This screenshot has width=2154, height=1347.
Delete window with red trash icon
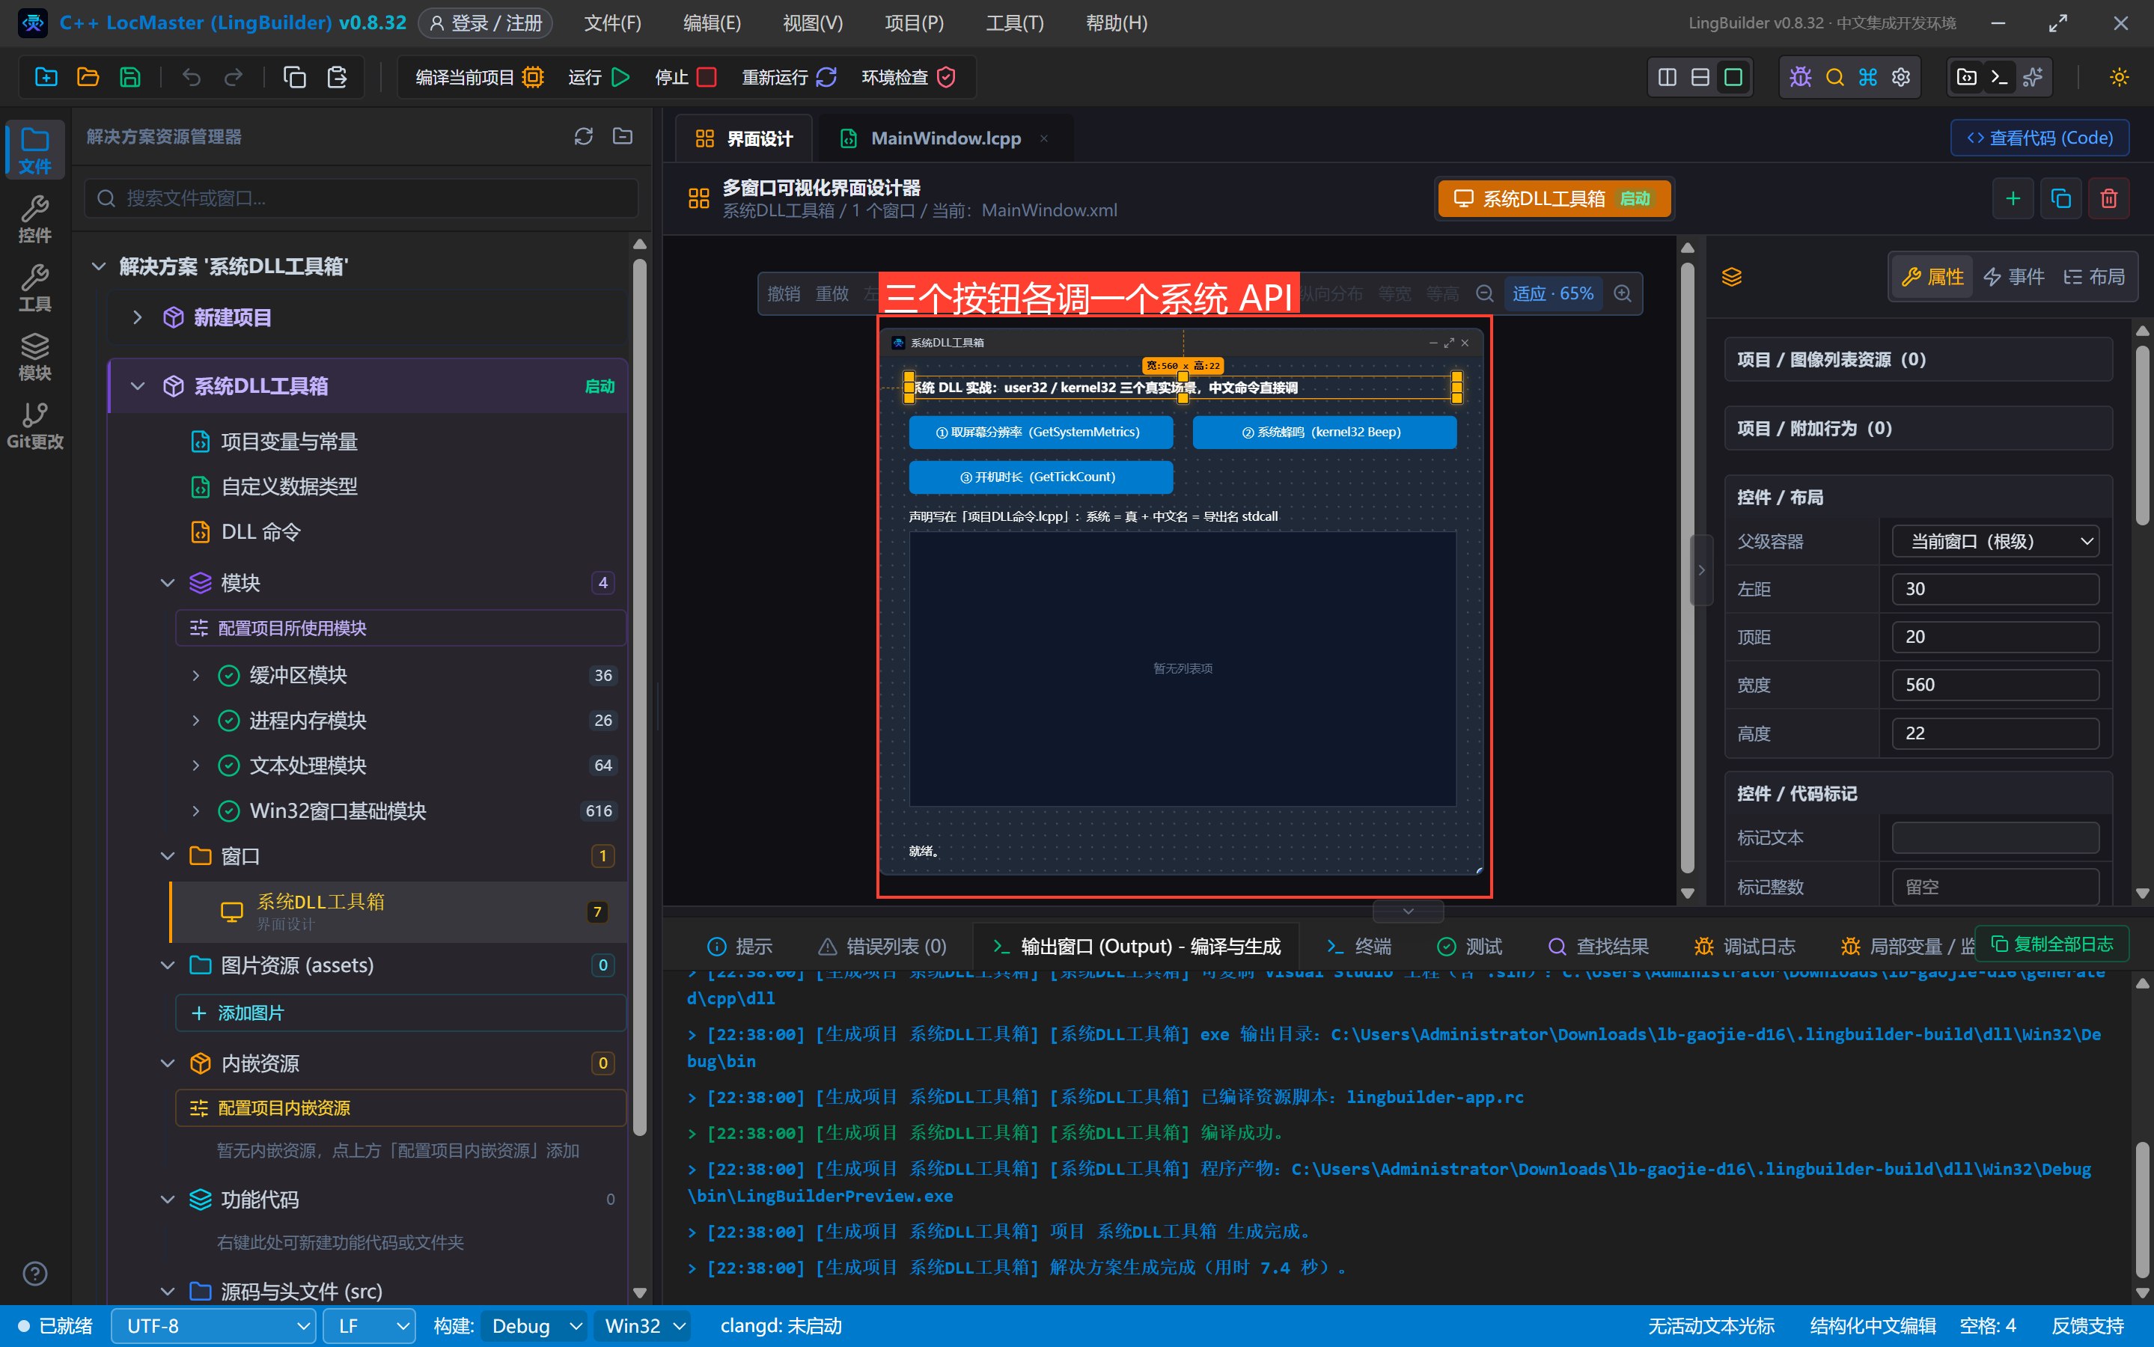[x=2108, y=198]
